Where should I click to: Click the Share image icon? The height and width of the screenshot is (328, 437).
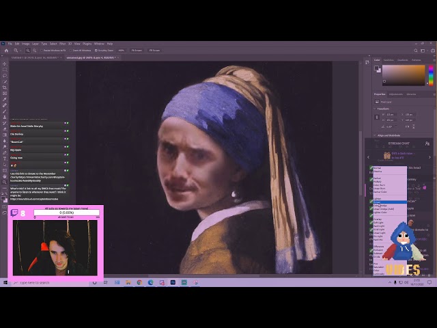pos(433,51)
